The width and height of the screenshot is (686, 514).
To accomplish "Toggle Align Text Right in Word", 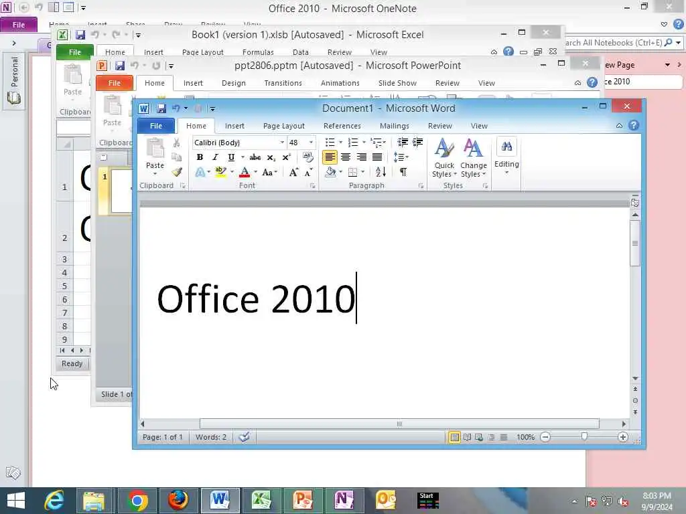I will (361, 157).
